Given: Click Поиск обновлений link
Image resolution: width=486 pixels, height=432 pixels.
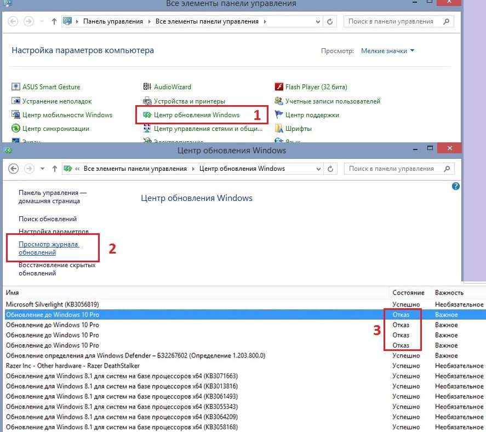Looking at the screenshot, I should [x=48, y=219].
